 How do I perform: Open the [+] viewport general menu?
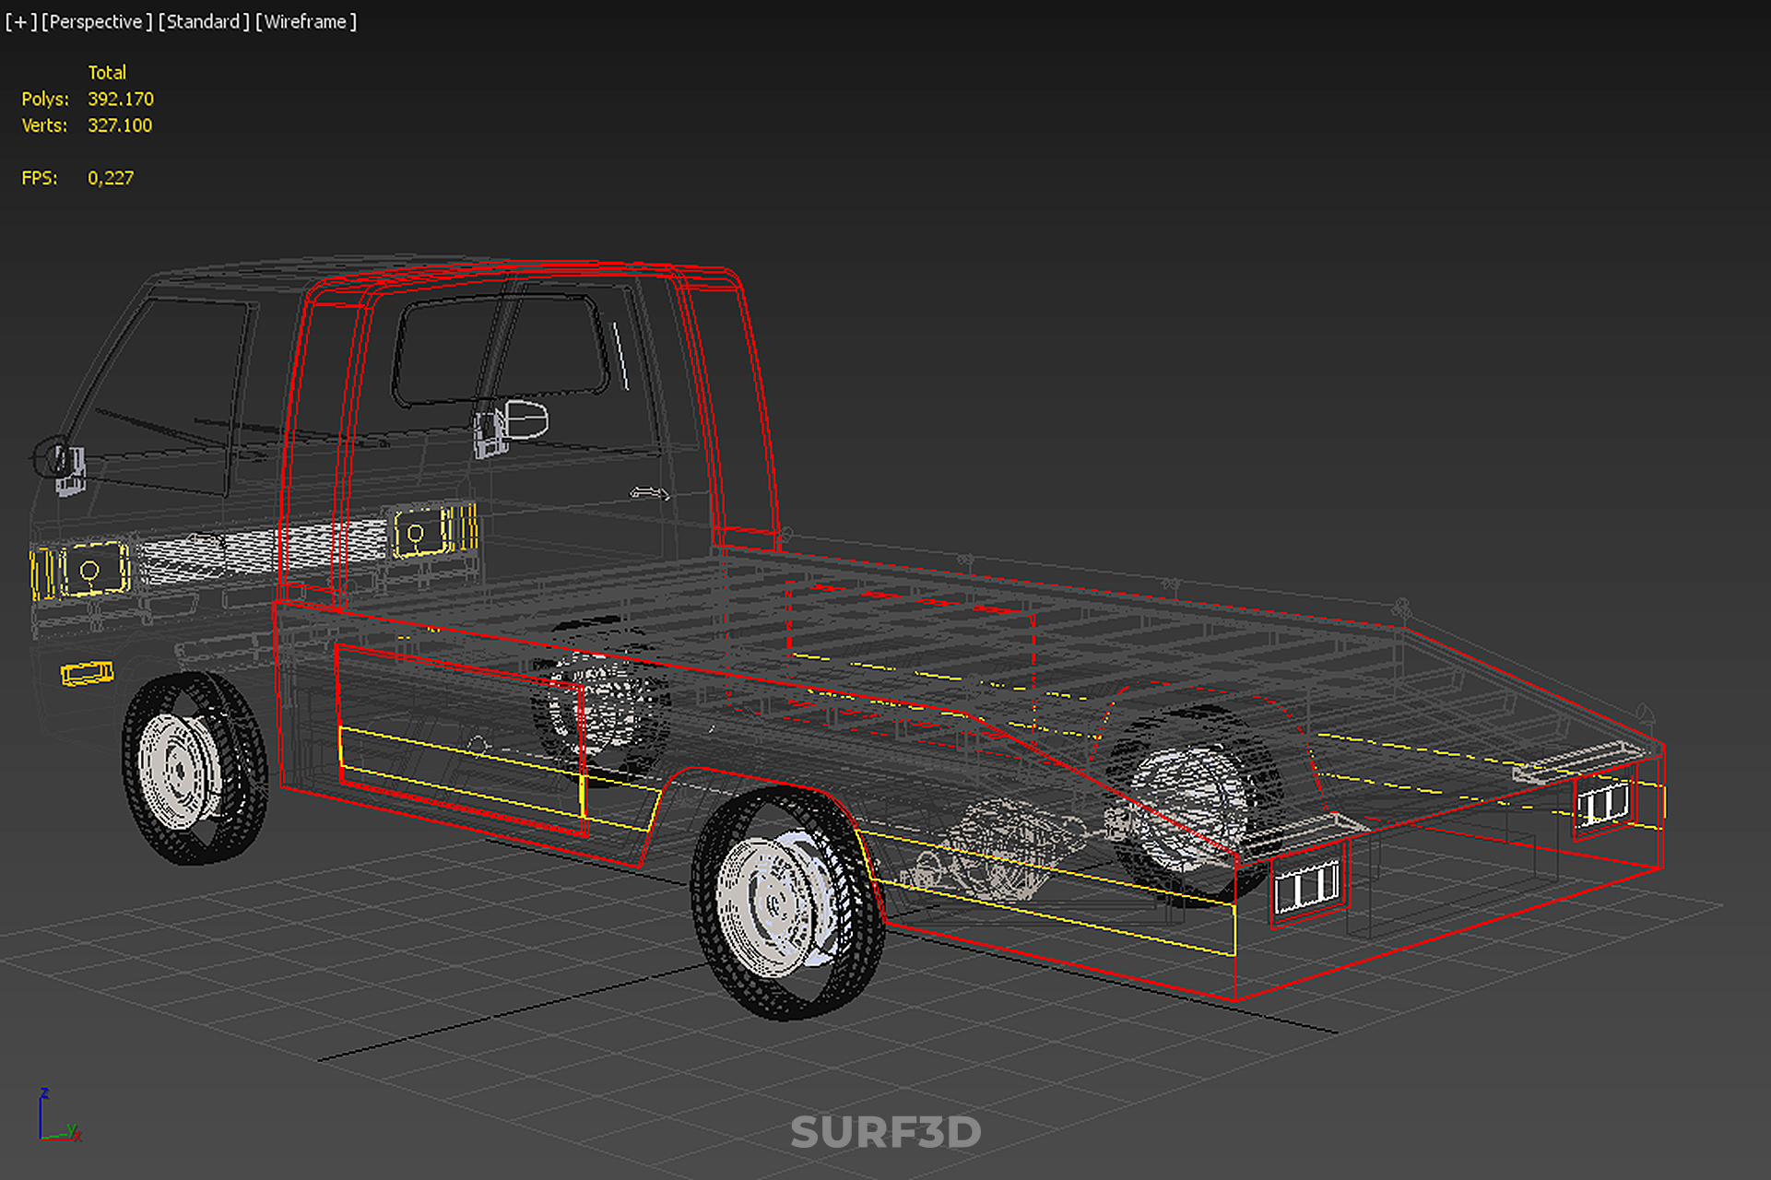click(20, 21)
